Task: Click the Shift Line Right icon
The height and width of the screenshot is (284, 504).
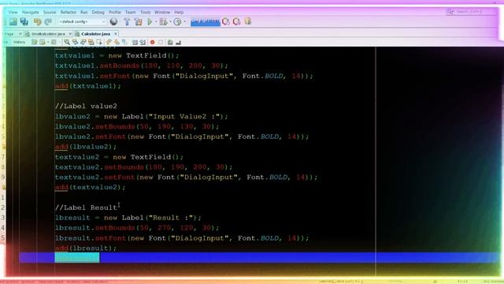Action: (143, 42)
